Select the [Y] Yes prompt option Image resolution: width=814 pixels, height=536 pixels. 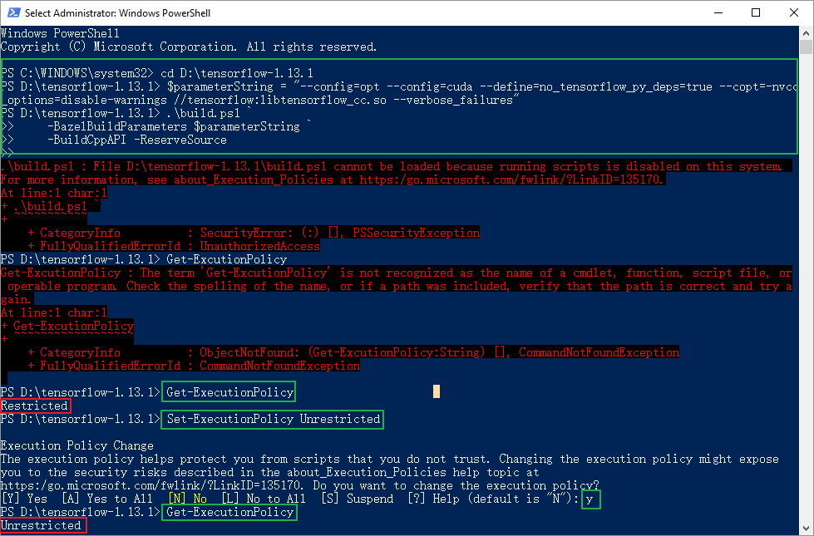tap(24, 499)
